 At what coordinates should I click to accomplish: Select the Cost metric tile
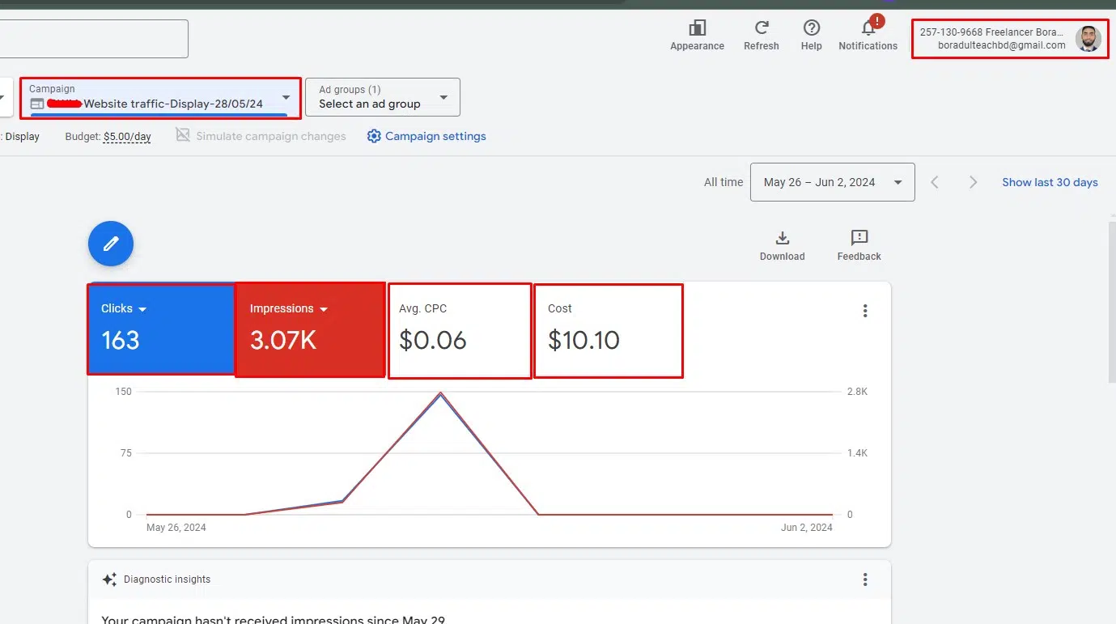pyautogui.click(x=608, y=329)
